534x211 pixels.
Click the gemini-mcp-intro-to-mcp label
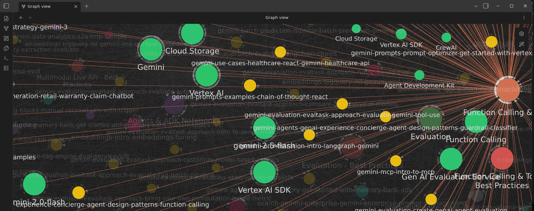point(396,172)
